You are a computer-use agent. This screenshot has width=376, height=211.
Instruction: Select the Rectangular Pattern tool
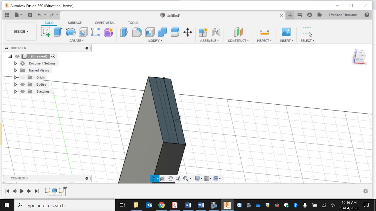click(95, 32)
